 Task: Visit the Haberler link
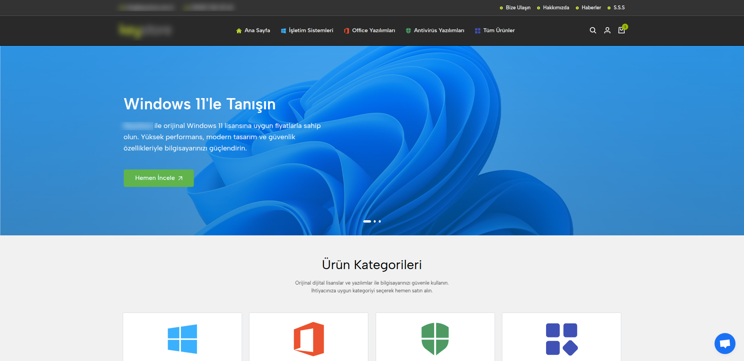click(x=588, y=8)
